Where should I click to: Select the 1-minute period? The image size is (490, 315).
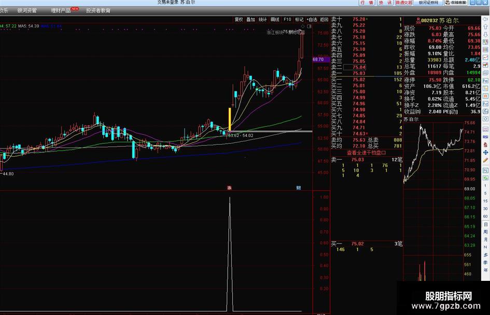tap(485, 186)
